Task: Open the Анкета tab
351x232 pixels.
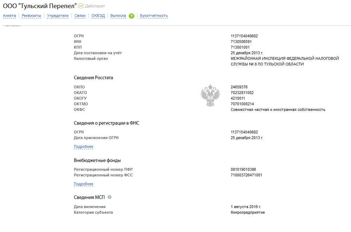Action: [9, 16]
